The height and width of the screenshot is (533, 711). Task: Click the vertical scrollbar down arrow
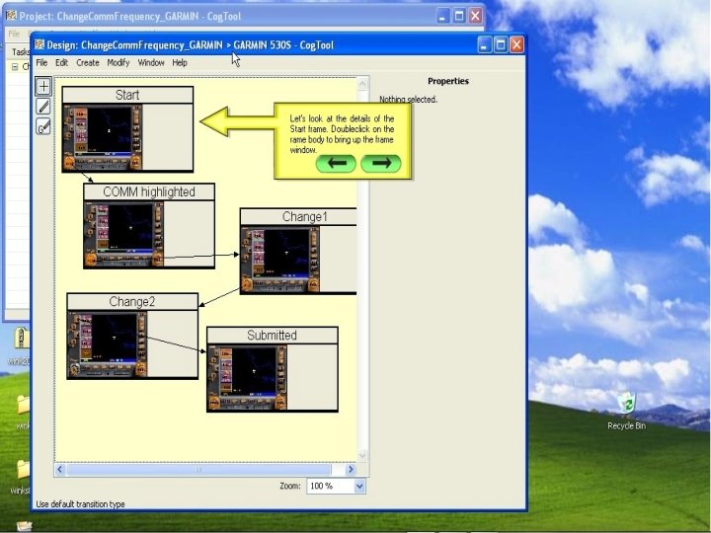click(x=362, y=455)
